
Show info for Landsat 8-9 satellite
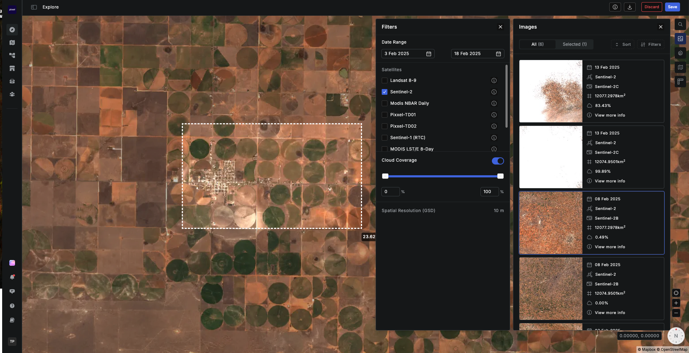tap(494, 80)
